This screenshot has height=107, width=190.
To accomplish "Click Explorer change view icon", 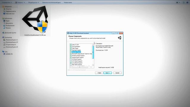I will pyautogui.click(x=177, y=2).
